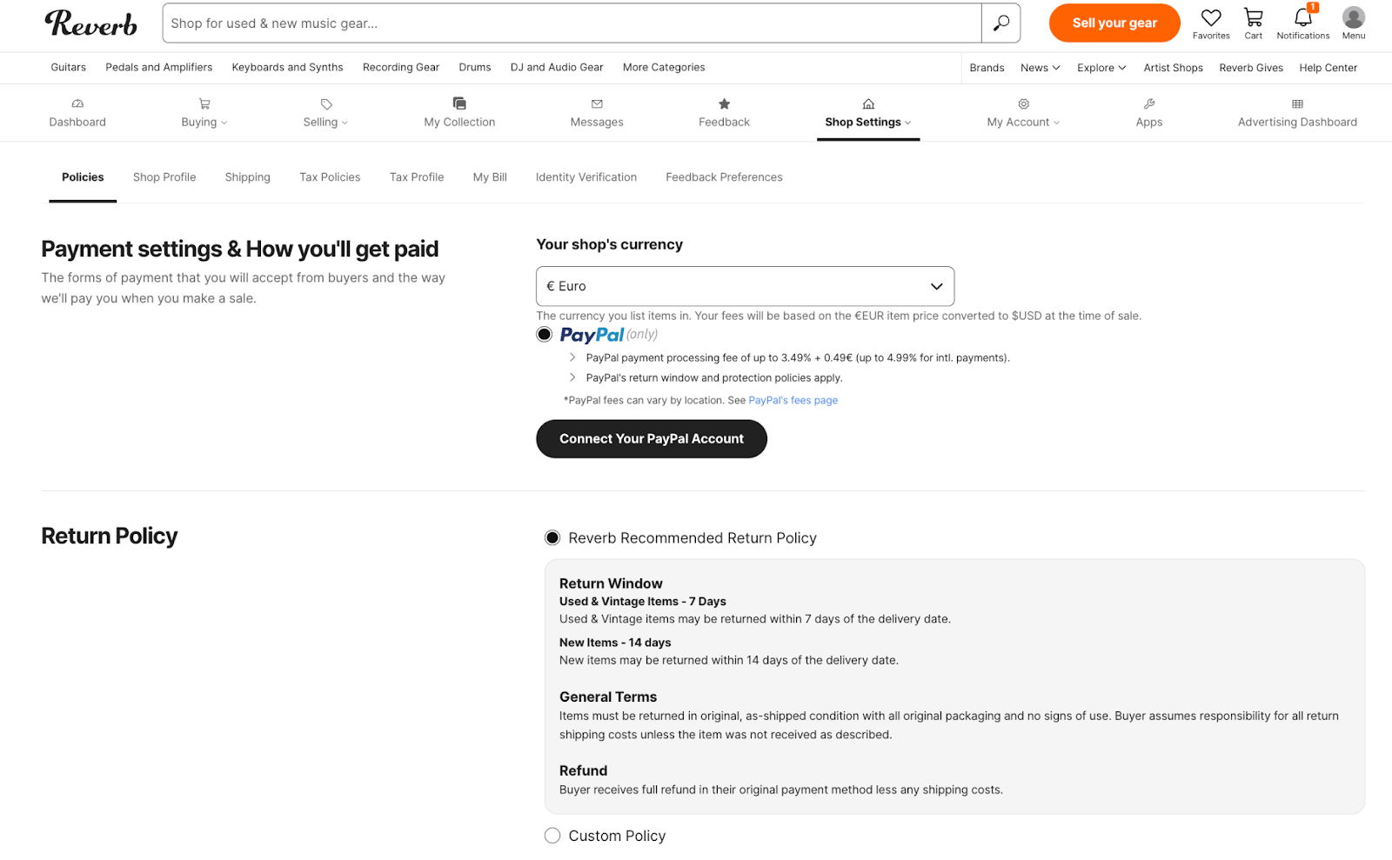
Task: Connect Your PayPal Account
Action: pos(651,438)
